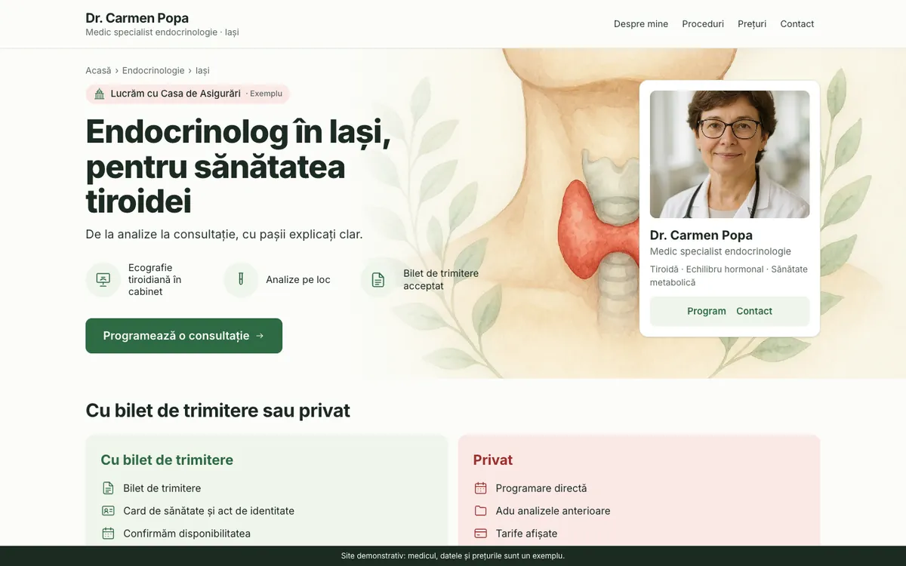Click the Tarife afișate text
The image size is (906, 566).
[526, 534]
